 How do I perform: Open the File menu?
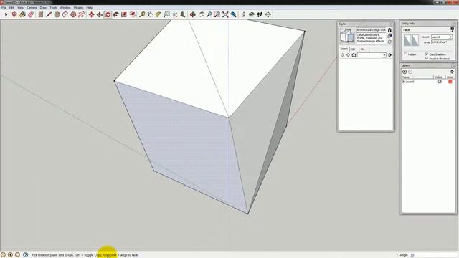click(4, 8)
